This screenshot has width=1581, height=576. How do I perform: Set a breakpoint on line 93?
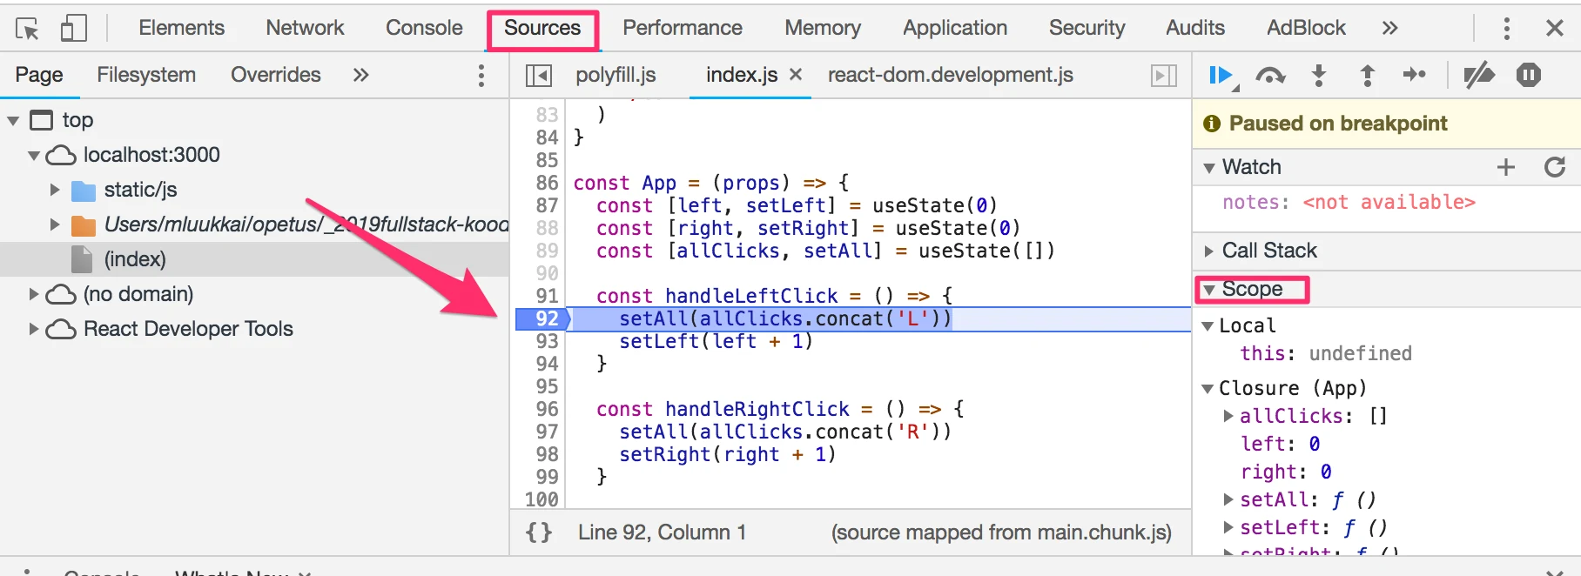(547, 341)
